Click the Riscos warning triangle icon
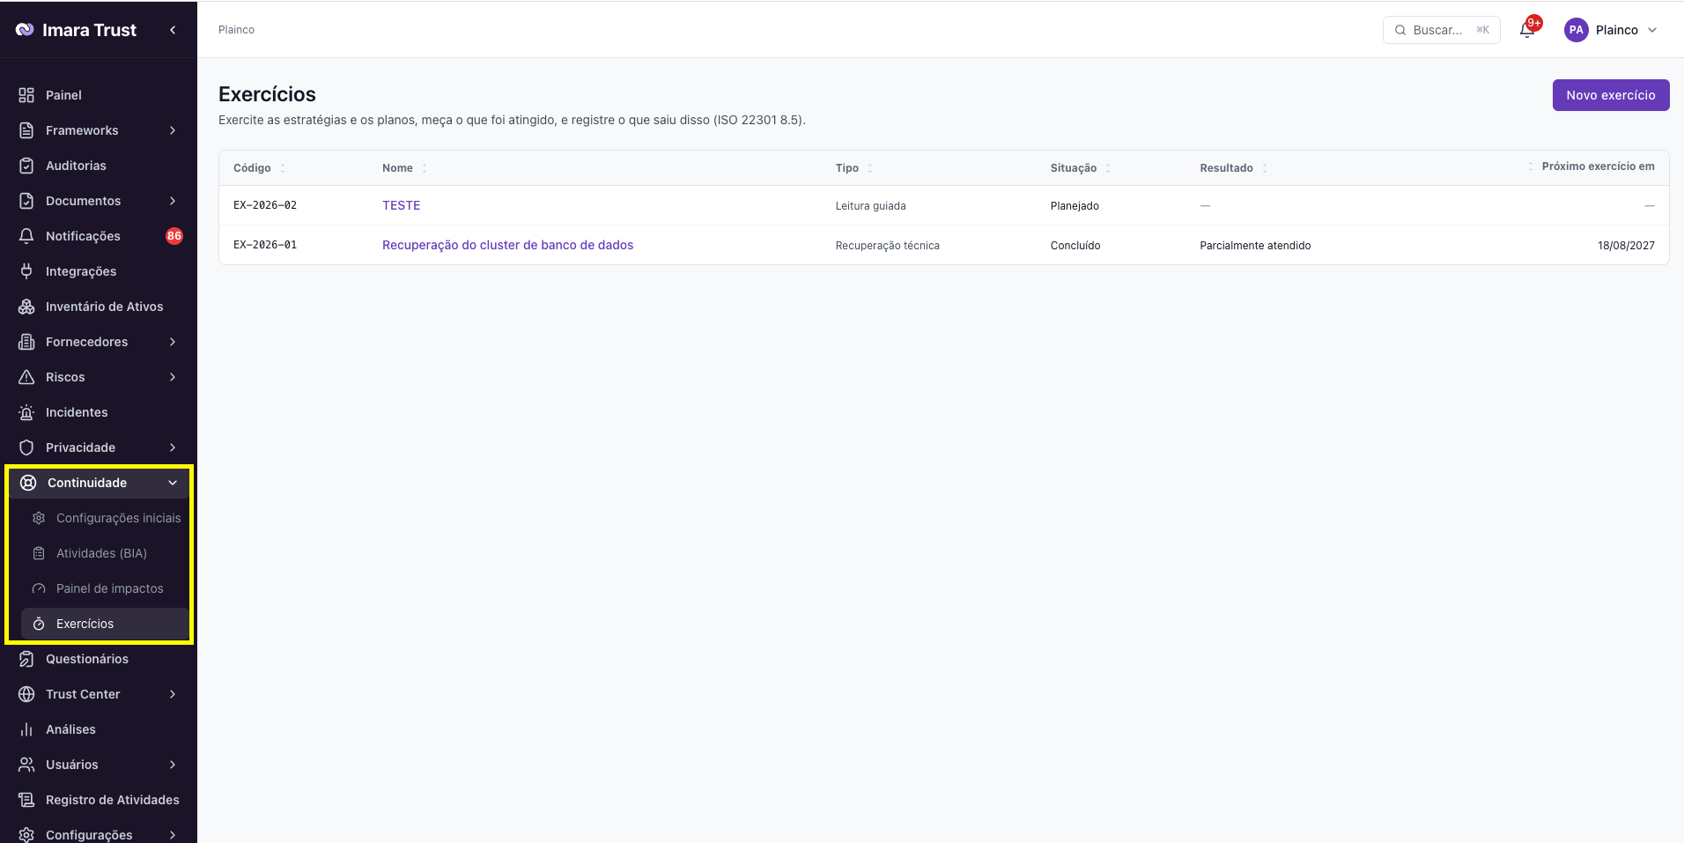Screen dimensions: 1684x843 [26, 377]
